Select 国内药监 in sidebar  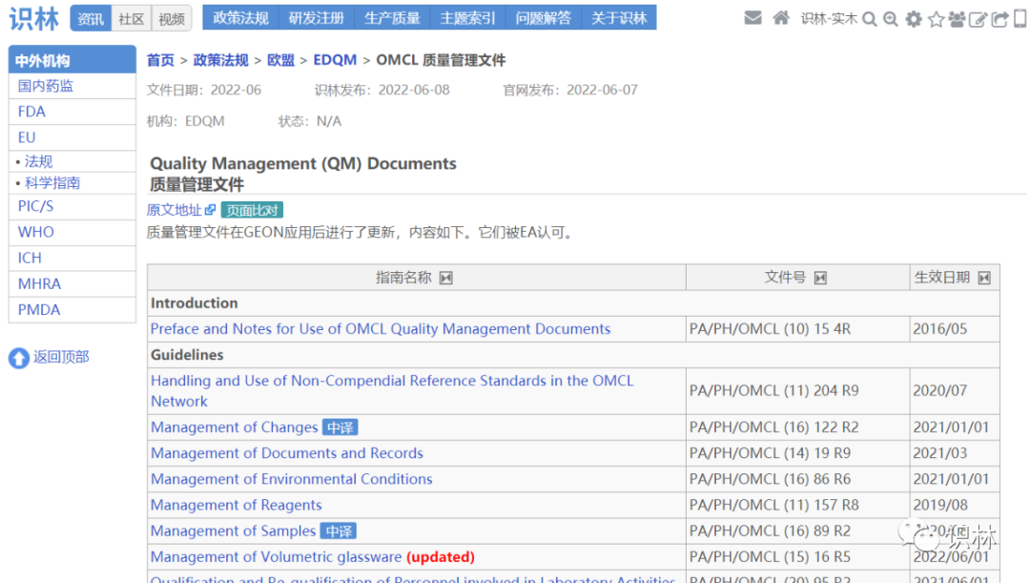72,86
